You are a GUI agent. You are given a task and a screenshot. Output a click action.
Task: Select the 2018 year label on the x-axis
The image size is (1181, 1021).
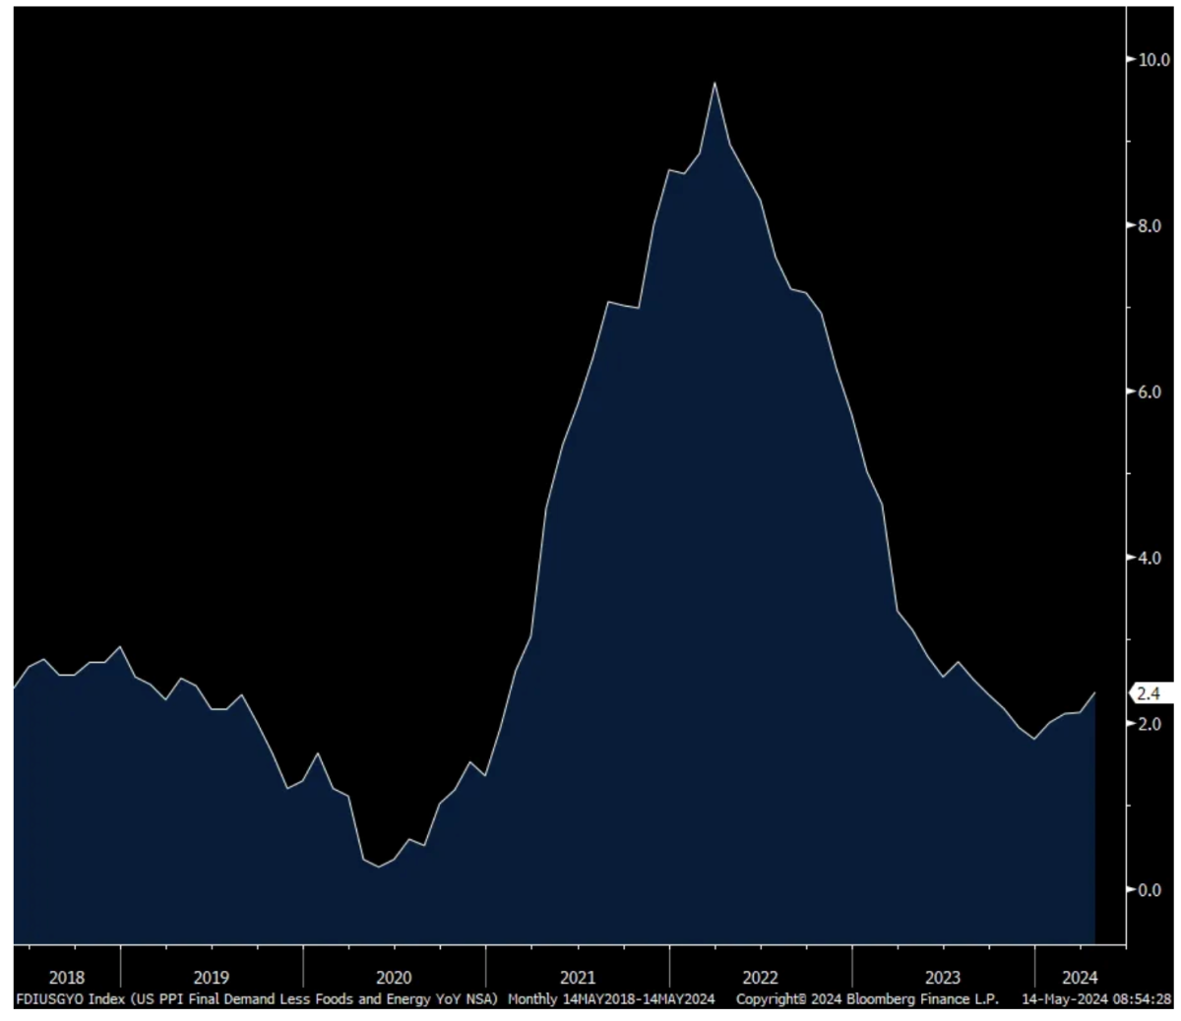click(x=66, y=978)
